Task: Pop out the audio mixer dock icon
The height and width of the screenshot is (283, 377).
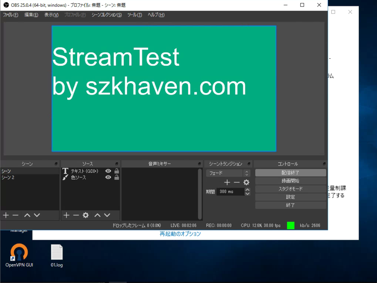Action: pyautogui.click(x=199, y=164)
